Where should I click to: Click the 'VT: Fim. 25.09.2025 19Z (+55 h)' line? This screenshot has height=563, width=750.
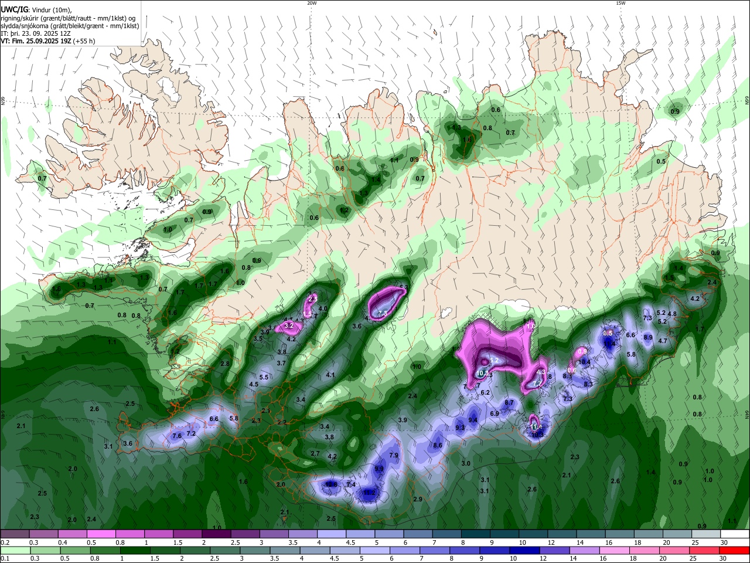click(47, 41)
